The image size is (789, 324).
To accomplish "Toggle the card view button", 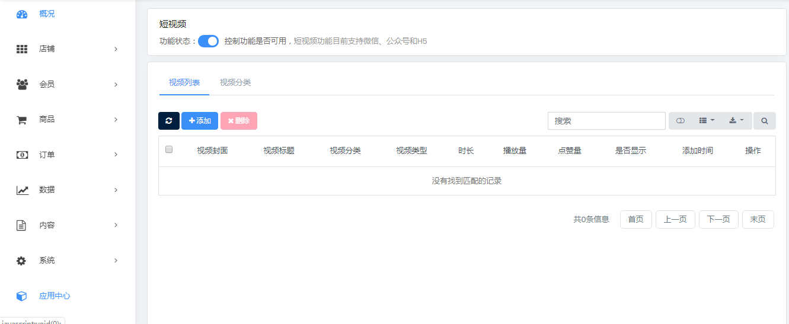I will pos(681,121).
